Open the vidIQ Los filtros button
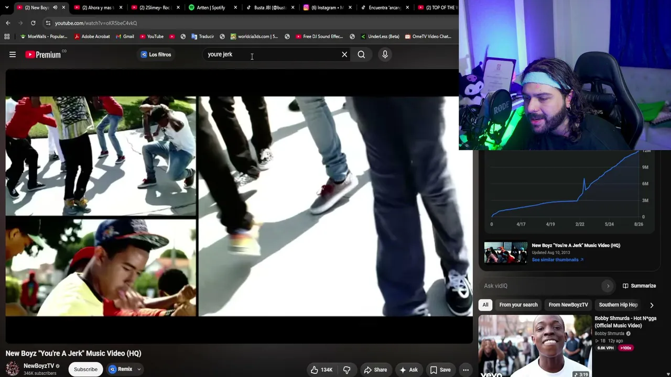The width and height of the screenshot is (671, 377). (156, 54)
